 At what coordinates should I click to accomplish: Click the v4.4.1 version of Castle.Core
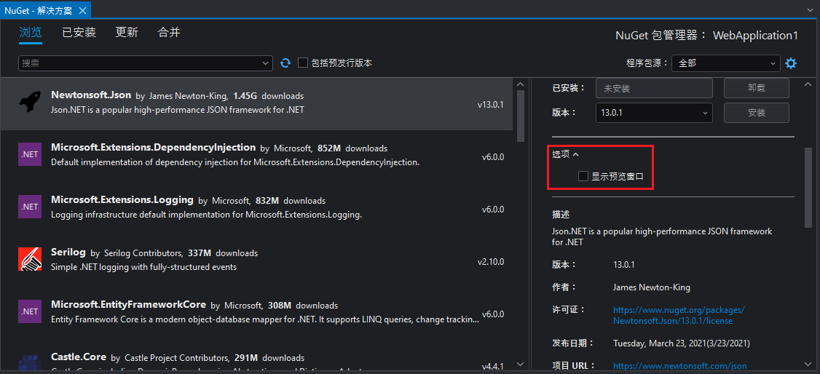492,367
